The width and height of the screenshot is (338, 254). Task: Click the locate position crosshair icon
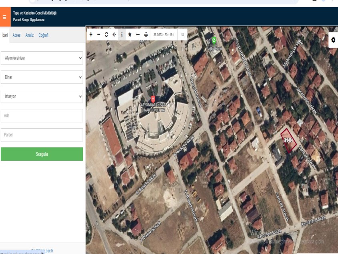pos(114,34)
